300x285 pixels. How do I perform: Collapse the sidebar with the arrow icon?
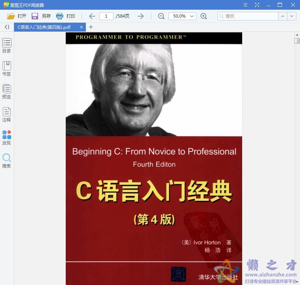7,27
